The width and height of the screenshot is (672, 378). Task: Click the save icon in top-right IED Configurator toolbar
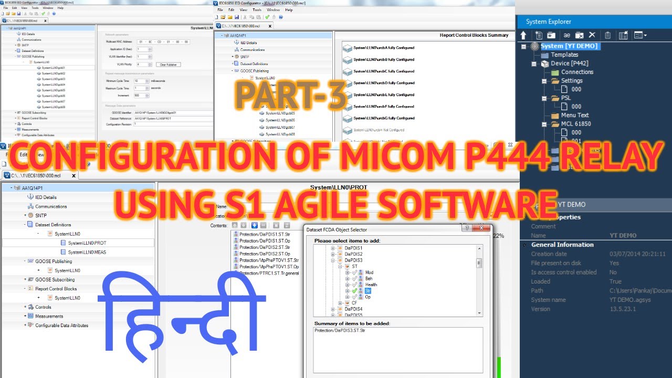pyautogui.click(x=237, y=17)
